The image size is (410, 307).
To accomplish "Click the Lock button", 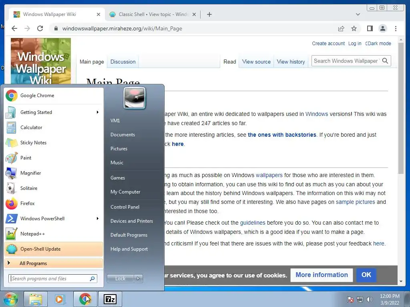I will 121,279.
